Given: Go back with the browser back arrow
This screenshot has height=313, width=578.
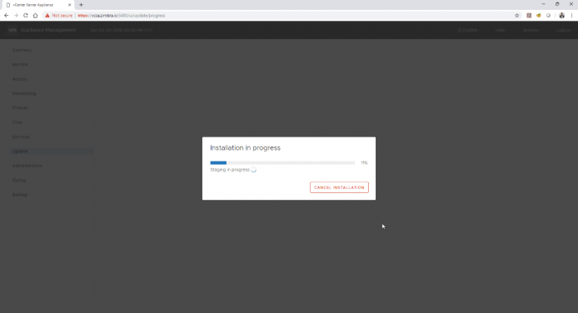Looking at the screenshot, I should coord(7,16).
